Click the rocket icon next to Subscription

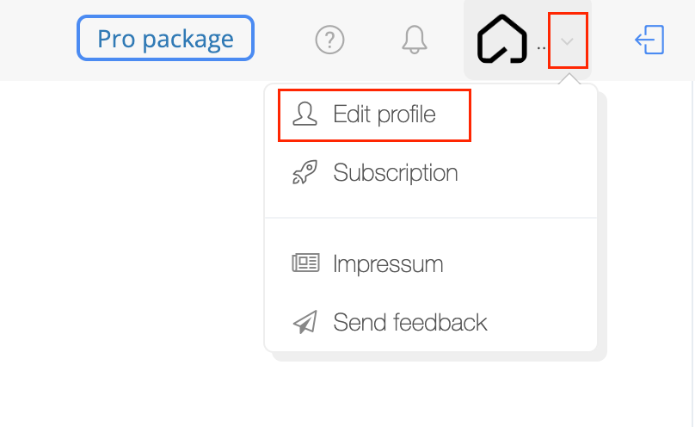[x=305, y=172]
